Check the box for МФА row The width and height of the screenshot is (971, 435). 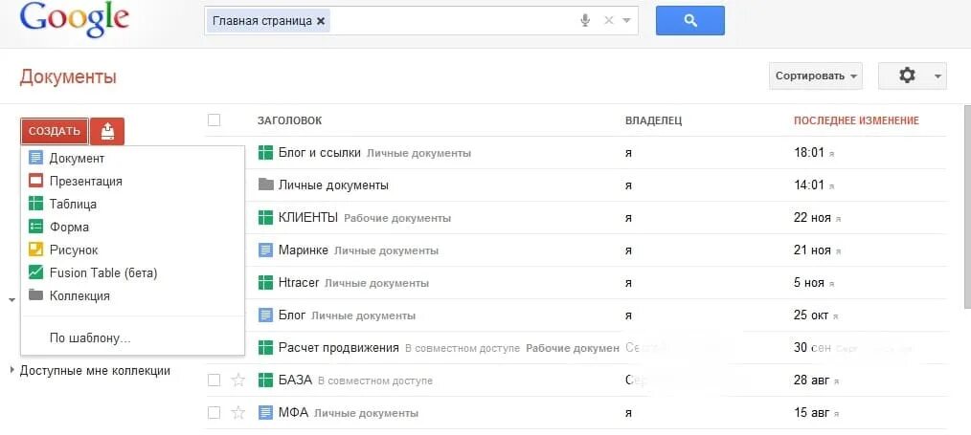pos(214,413)
